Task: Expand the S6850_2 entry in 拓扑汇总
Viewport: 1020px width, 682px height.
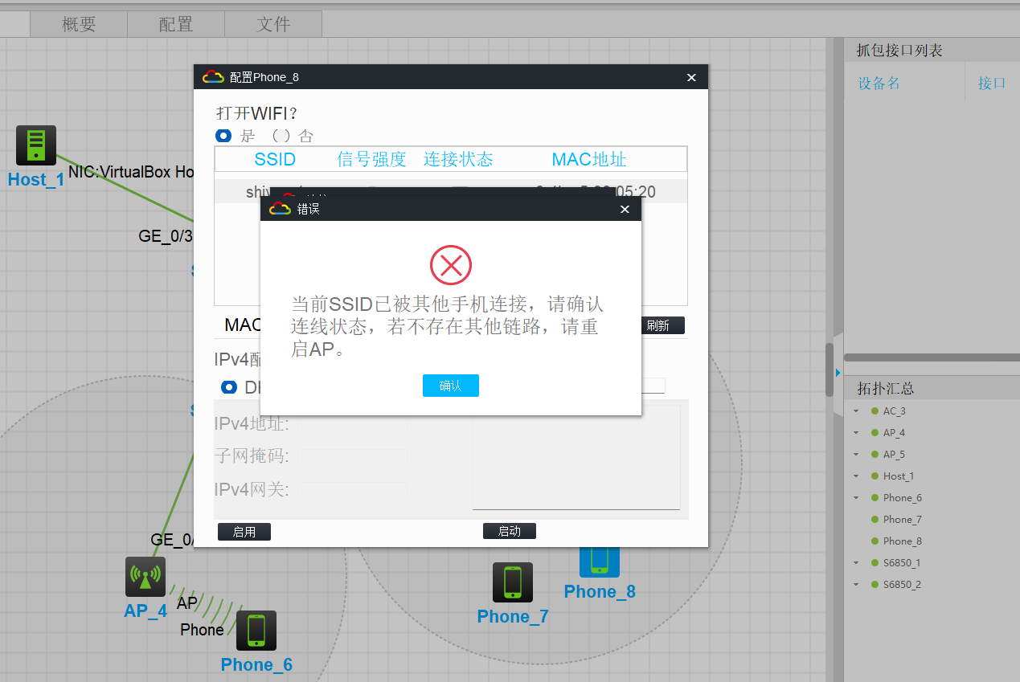Action: (857, 585)
